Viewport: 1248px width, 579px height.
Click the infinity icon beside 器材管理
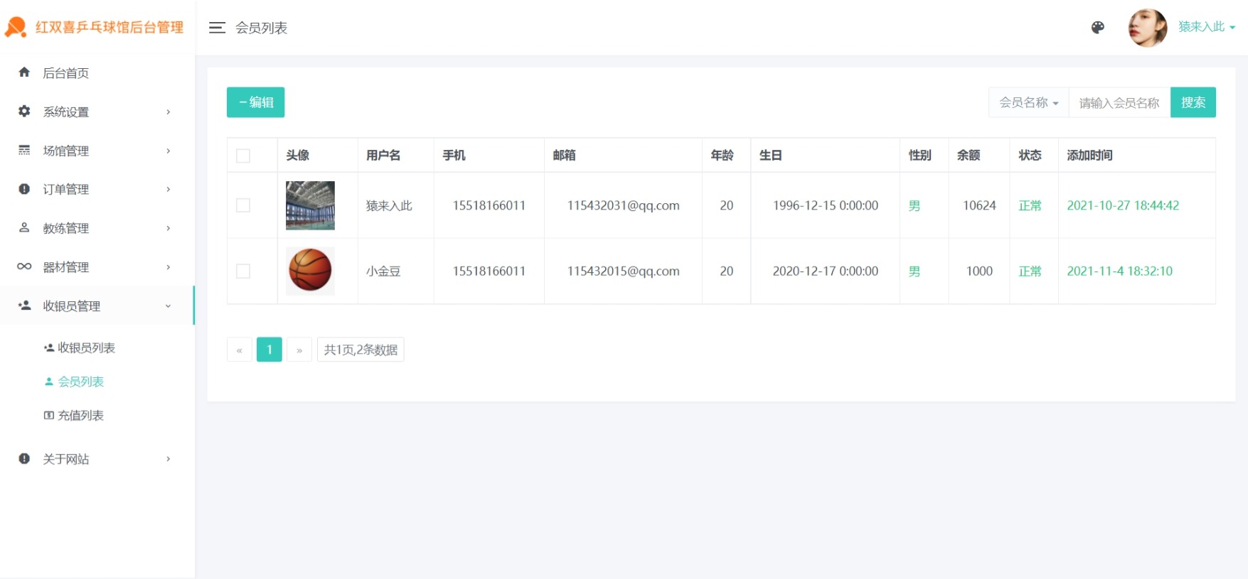[24, 266]
